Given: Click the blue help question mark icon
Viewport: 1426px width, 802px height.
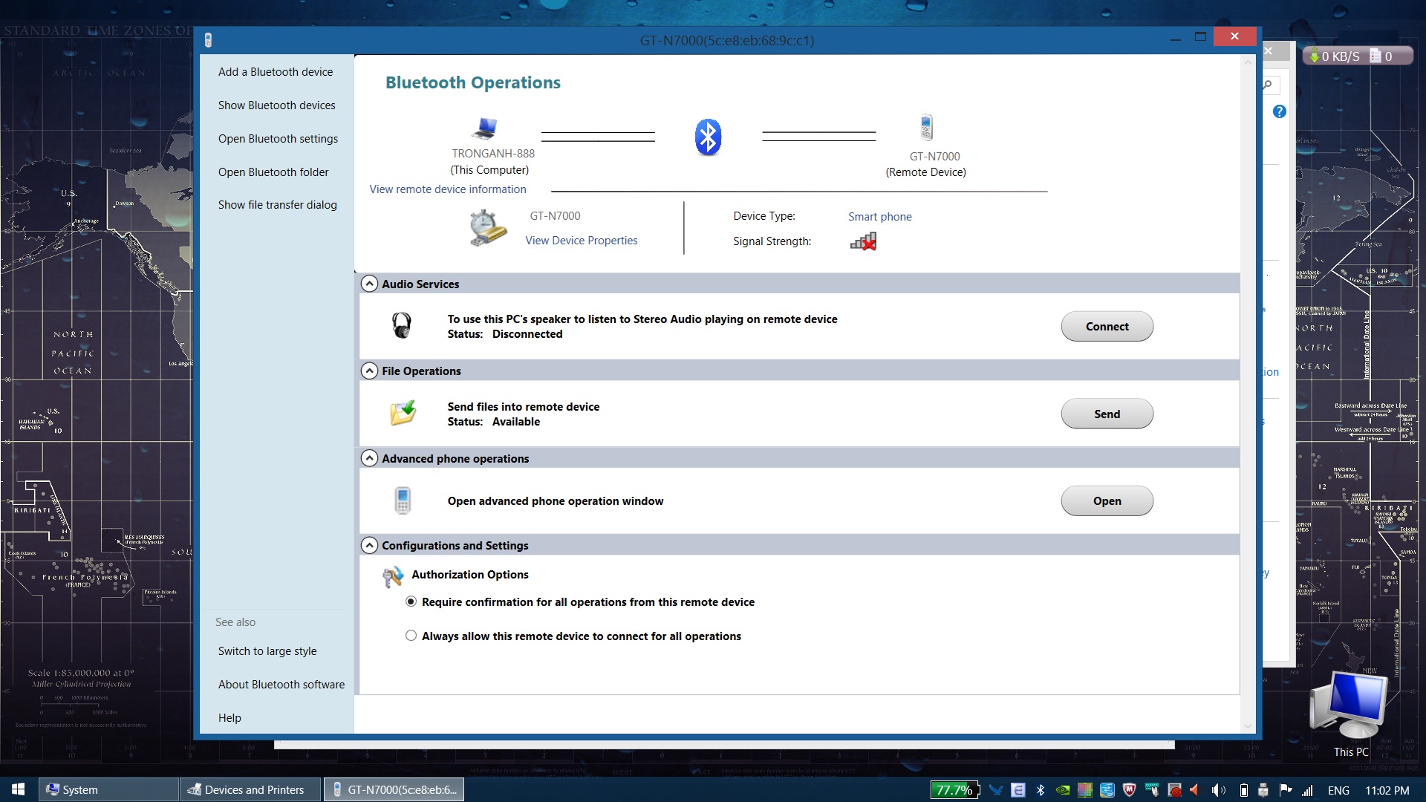Looking at the screenshot, I should pyautogui.click(x=1279, y=111).
